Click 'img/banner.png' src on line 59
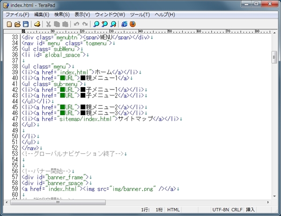 [133, 189]
